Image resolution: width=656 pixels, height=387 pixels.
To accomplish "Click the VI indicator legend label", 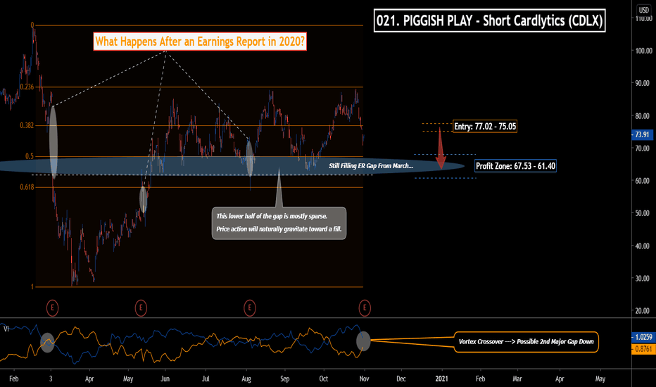I will coord(6,329).
